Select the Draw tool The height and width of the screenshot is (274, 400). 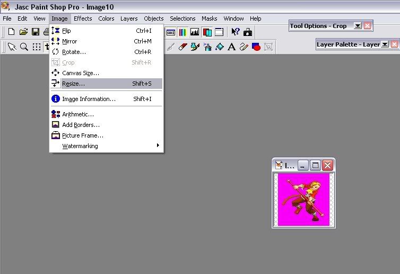click(x=244, y=47)
